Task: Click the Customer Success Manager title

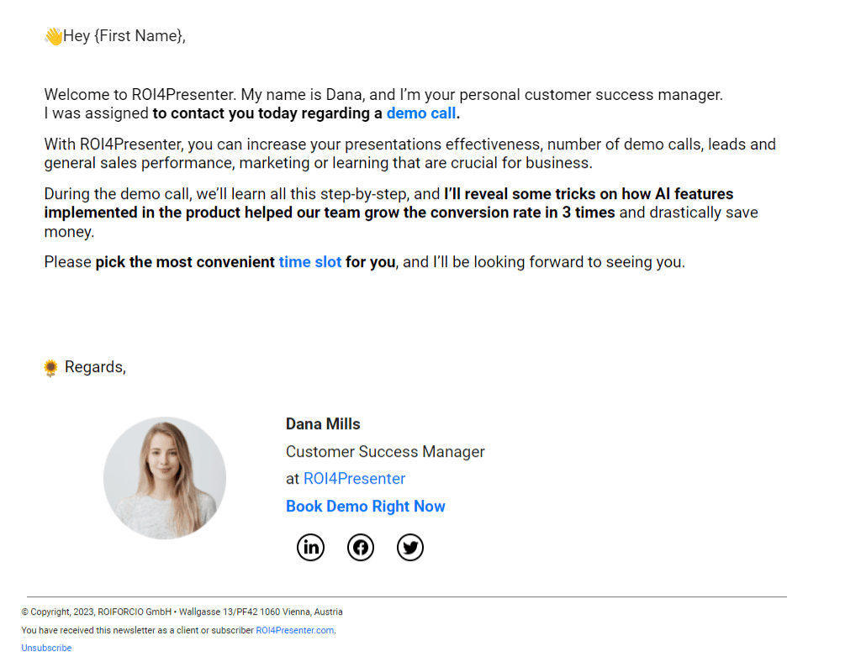Action: pos(385,451)
